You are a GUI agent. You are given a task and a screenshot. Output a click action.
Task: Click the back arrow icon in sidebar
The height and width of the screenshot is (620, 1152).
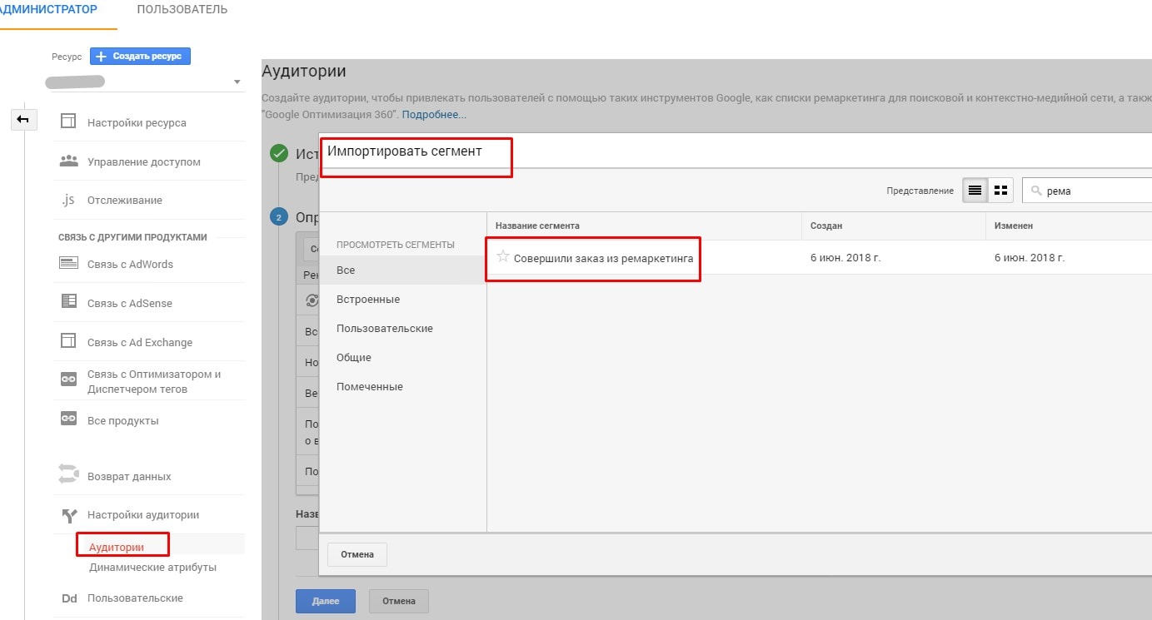click(22, 121)
